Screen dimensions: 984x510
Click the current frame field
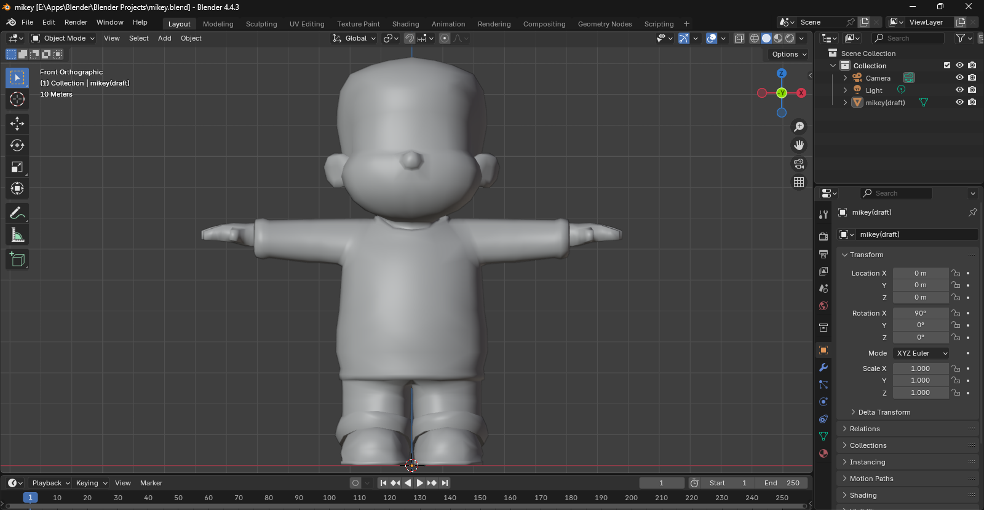(x=662, y=483)
